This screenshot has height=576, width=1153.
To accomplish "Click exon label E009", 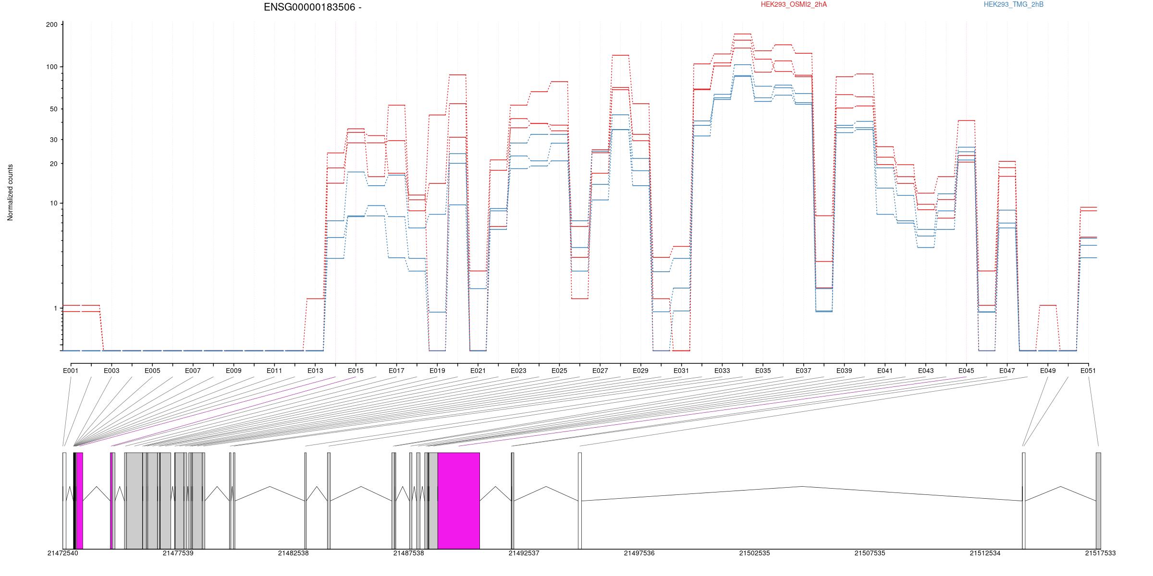I will (x=233, y=371).
